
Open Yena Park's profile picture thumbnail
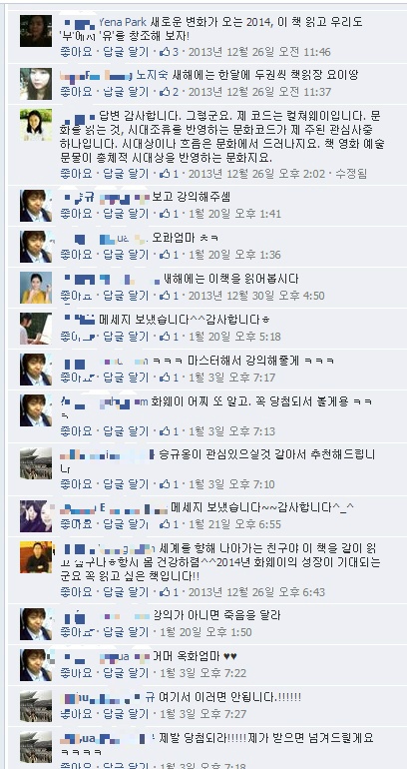(x=36, y=31)
